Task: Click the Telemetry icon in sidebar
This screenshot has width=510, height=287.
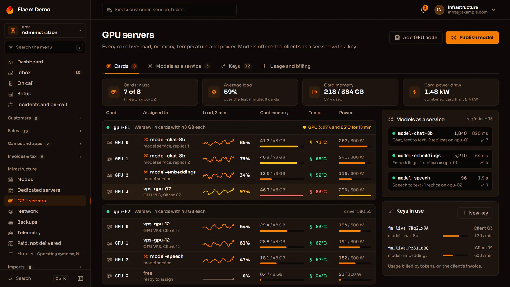Action: [11, 233]
